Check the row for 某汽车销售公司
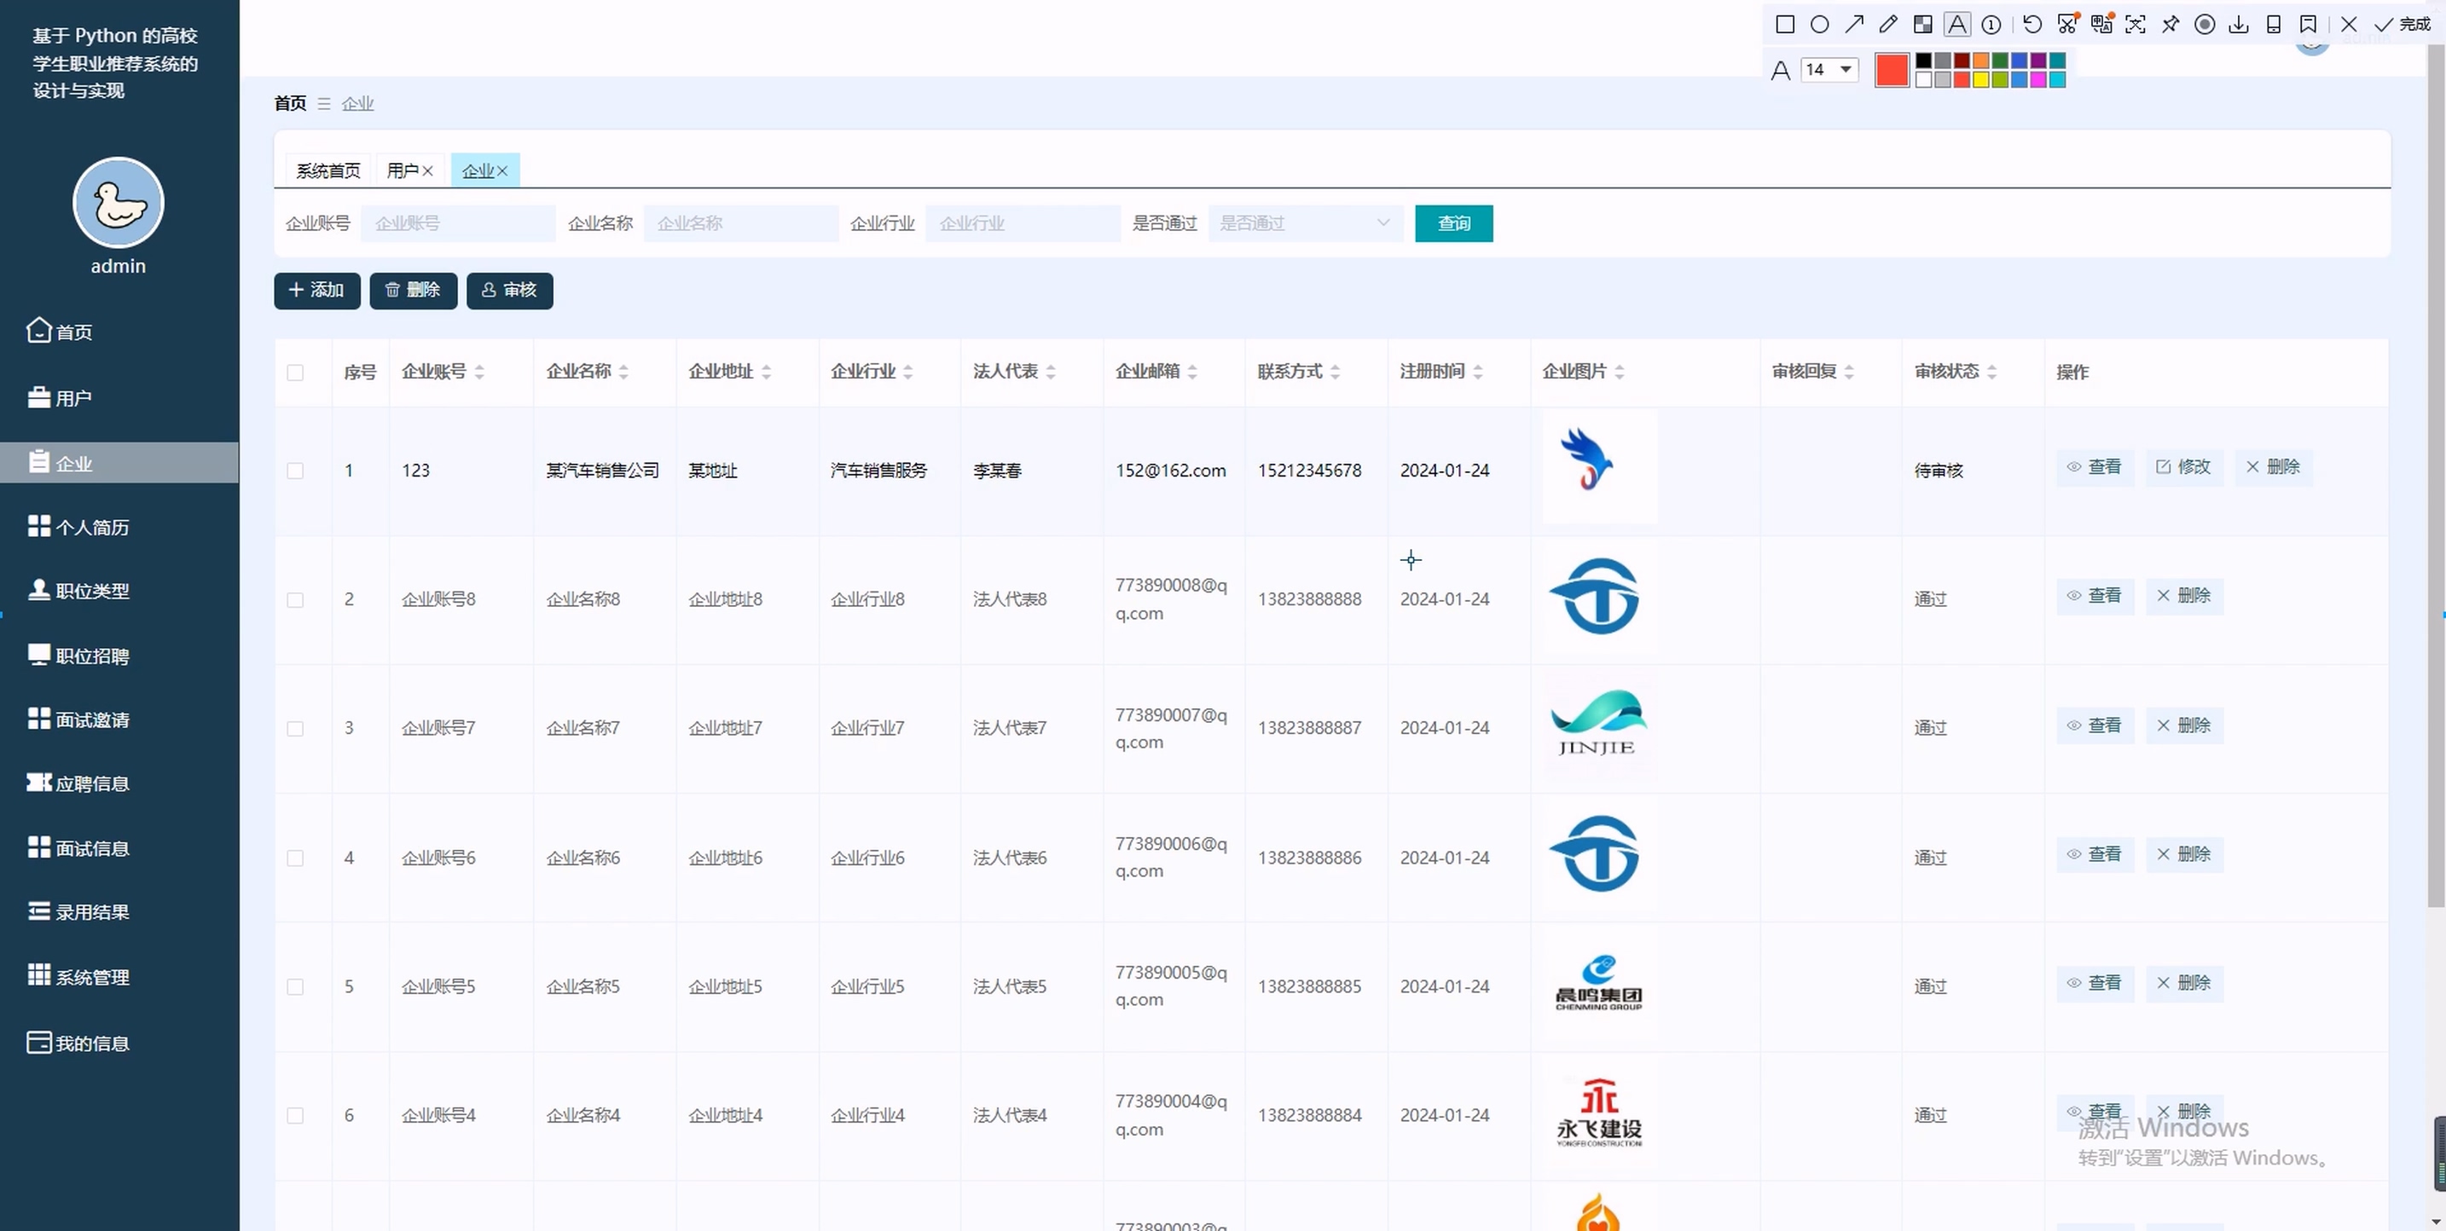Screen dimensions: 2446x1231 (295, 471)
